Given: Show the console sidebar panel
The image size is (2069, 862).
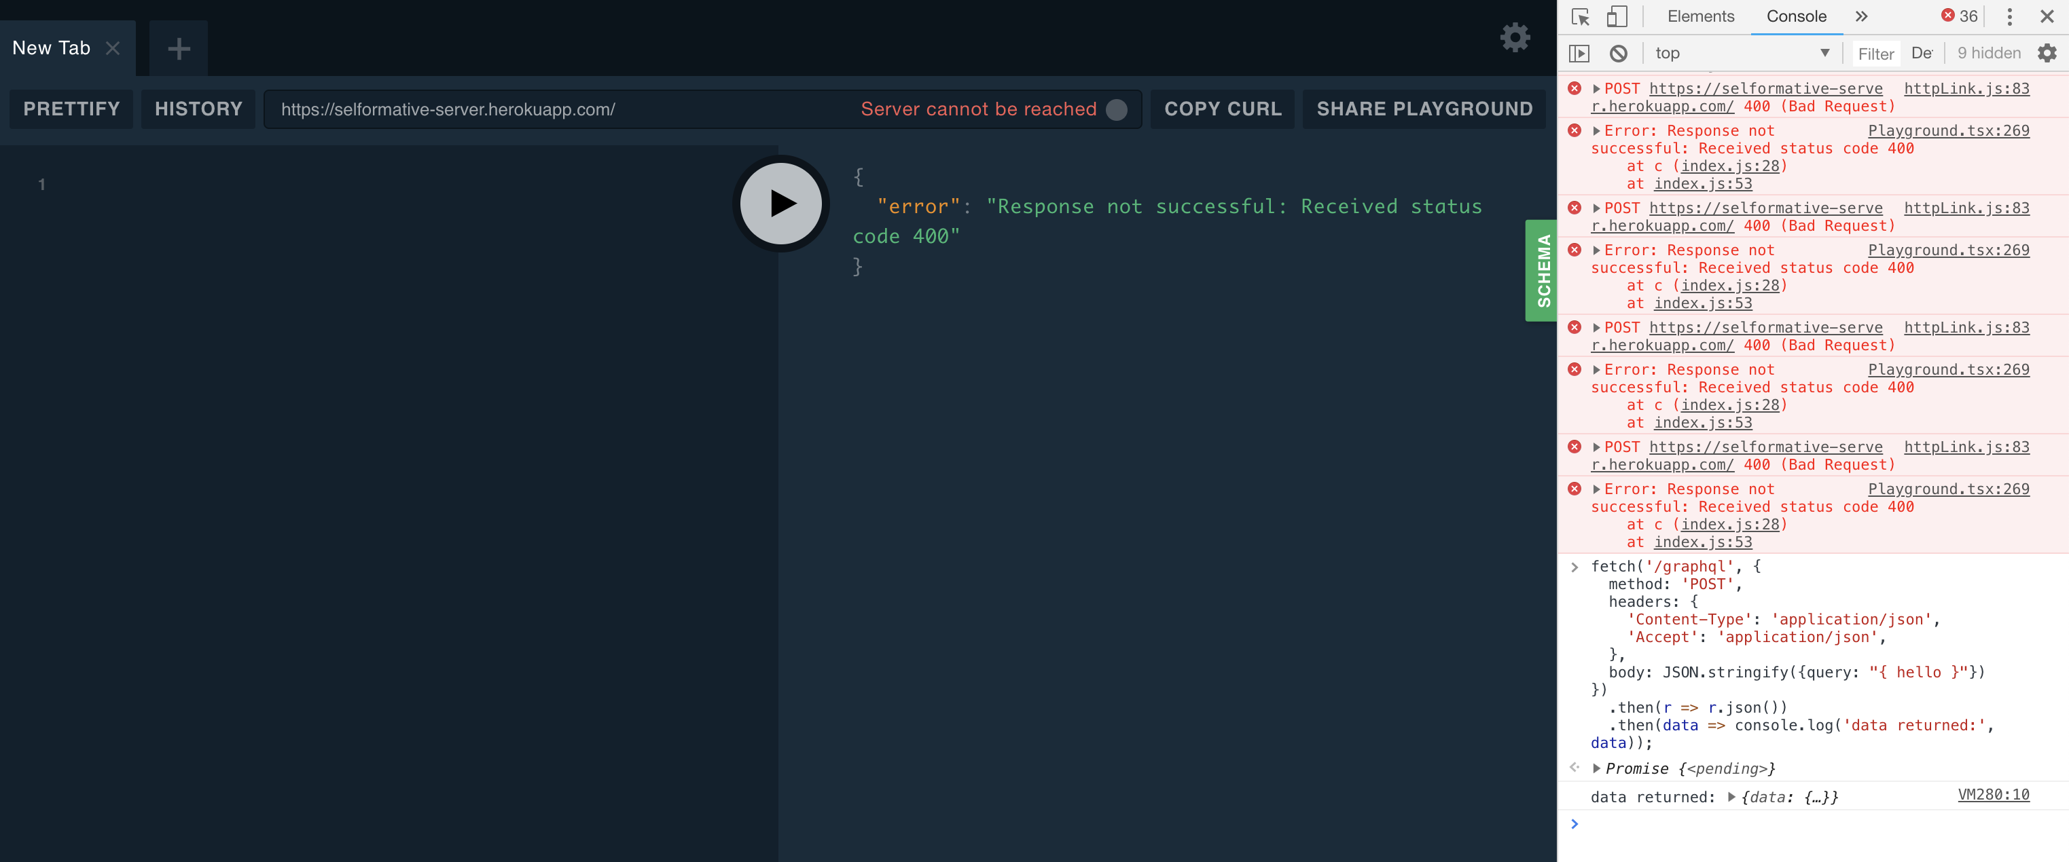Looking at the screenshot, I should [x=1579, y=54].
